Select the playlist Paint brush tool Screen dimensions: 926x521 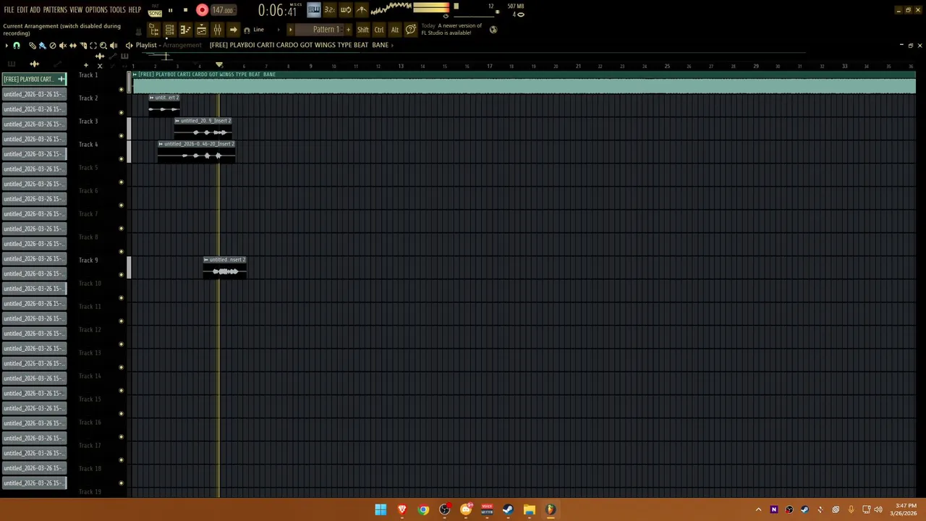click(x=42, y=46)
